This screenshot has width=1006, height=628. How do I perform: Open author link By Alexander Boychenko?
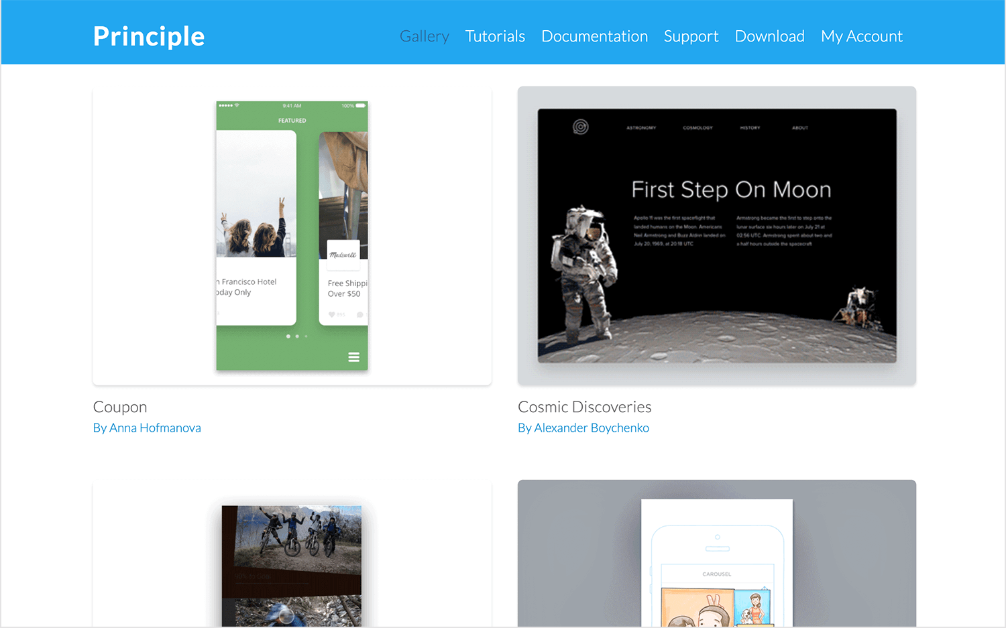click(583, 428)
